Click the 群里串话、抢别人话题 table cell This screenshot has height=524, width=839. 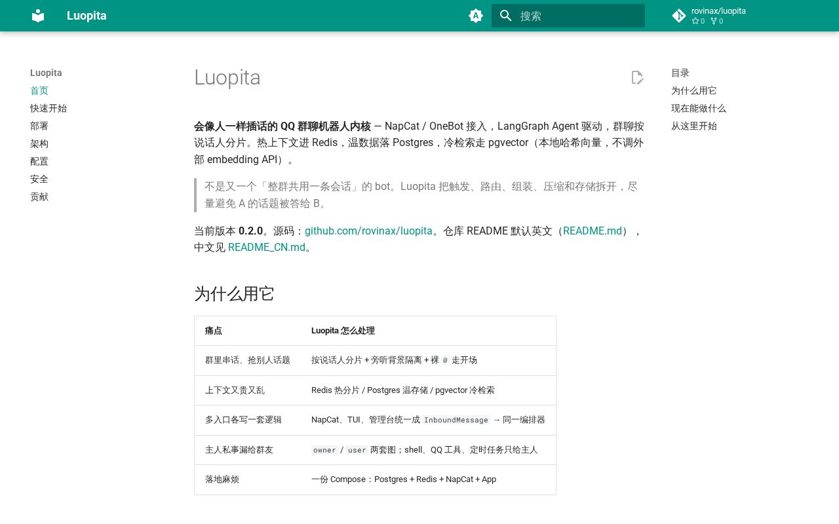[x=248, y=360]
